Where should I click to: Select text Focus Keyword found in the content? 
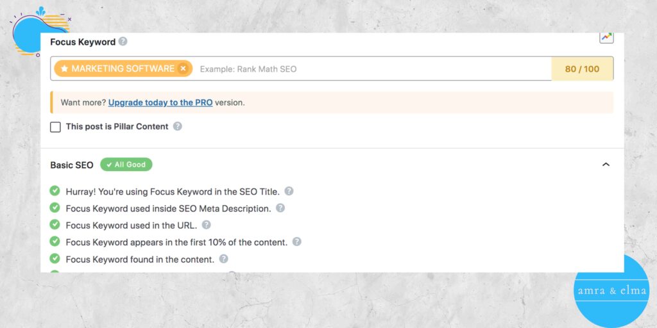click(140, 259)
